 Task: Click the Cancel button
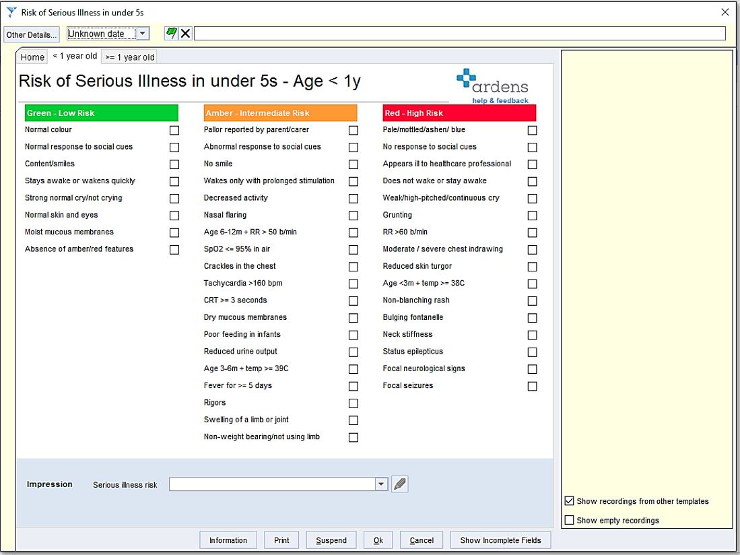[422, 540]
